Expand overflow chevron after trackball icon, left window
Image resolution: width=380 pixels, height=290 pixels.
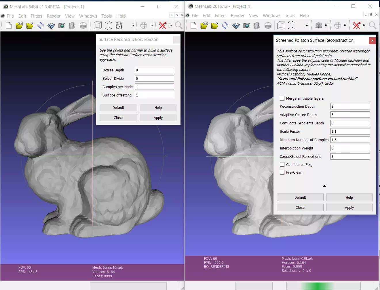tap(151, 26)
